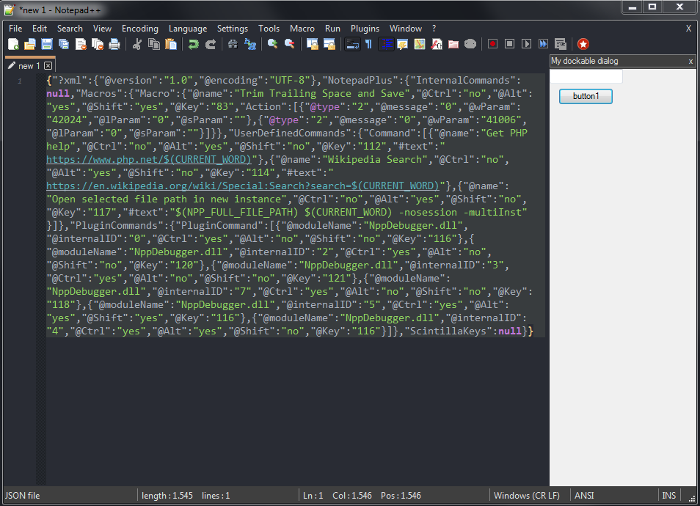700x506 pixels.
Task: Toggle show all characters pilcrow icon
Action: tap(368, 45)
